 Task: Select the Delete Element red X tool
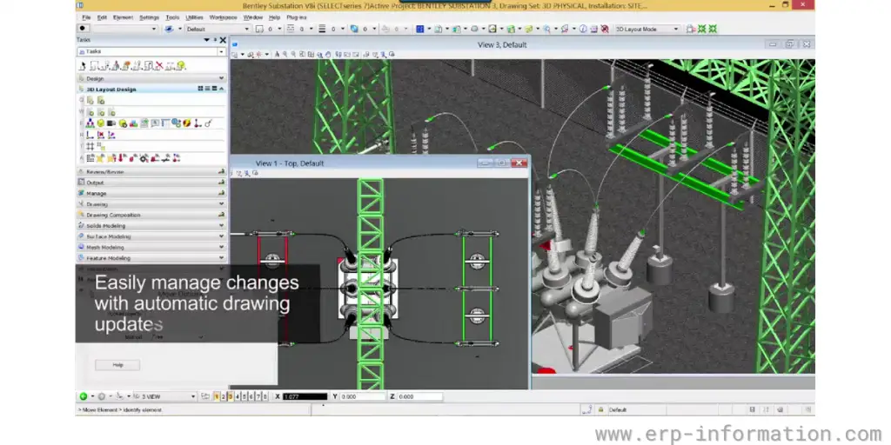coord(160,65)
